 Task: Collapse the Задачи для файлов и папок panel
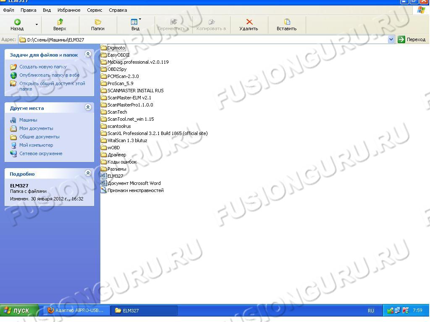coord(88,54)
